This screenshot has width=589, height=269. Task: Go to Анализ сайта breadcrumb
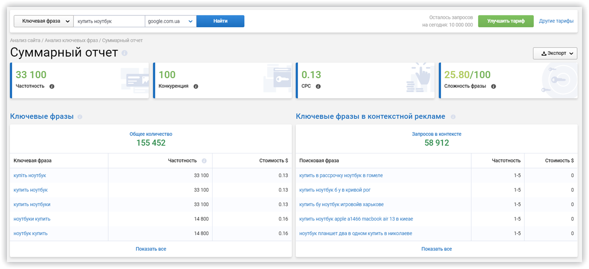click(25, 40)
